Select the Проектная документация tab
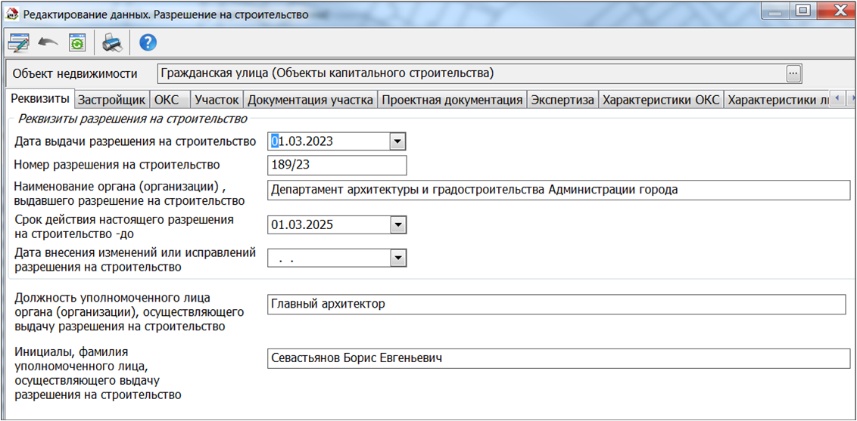 click(451, 101)
